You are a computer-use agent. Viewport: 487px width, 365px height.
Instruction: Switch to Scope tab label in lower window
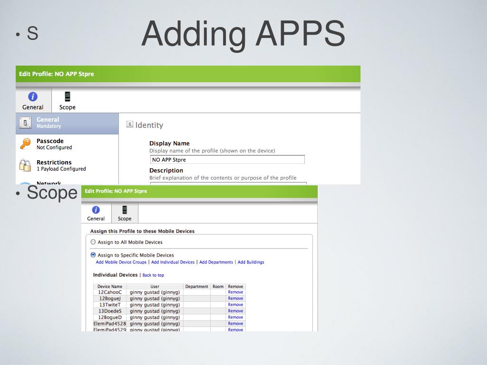pyautogui.click(x=125, y=219)
